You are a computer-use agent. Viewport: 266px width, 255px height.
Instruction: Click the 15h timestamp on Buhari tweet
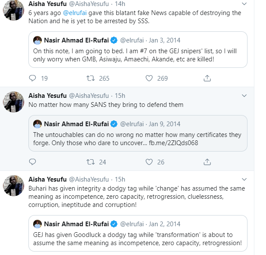coord(120,179)
